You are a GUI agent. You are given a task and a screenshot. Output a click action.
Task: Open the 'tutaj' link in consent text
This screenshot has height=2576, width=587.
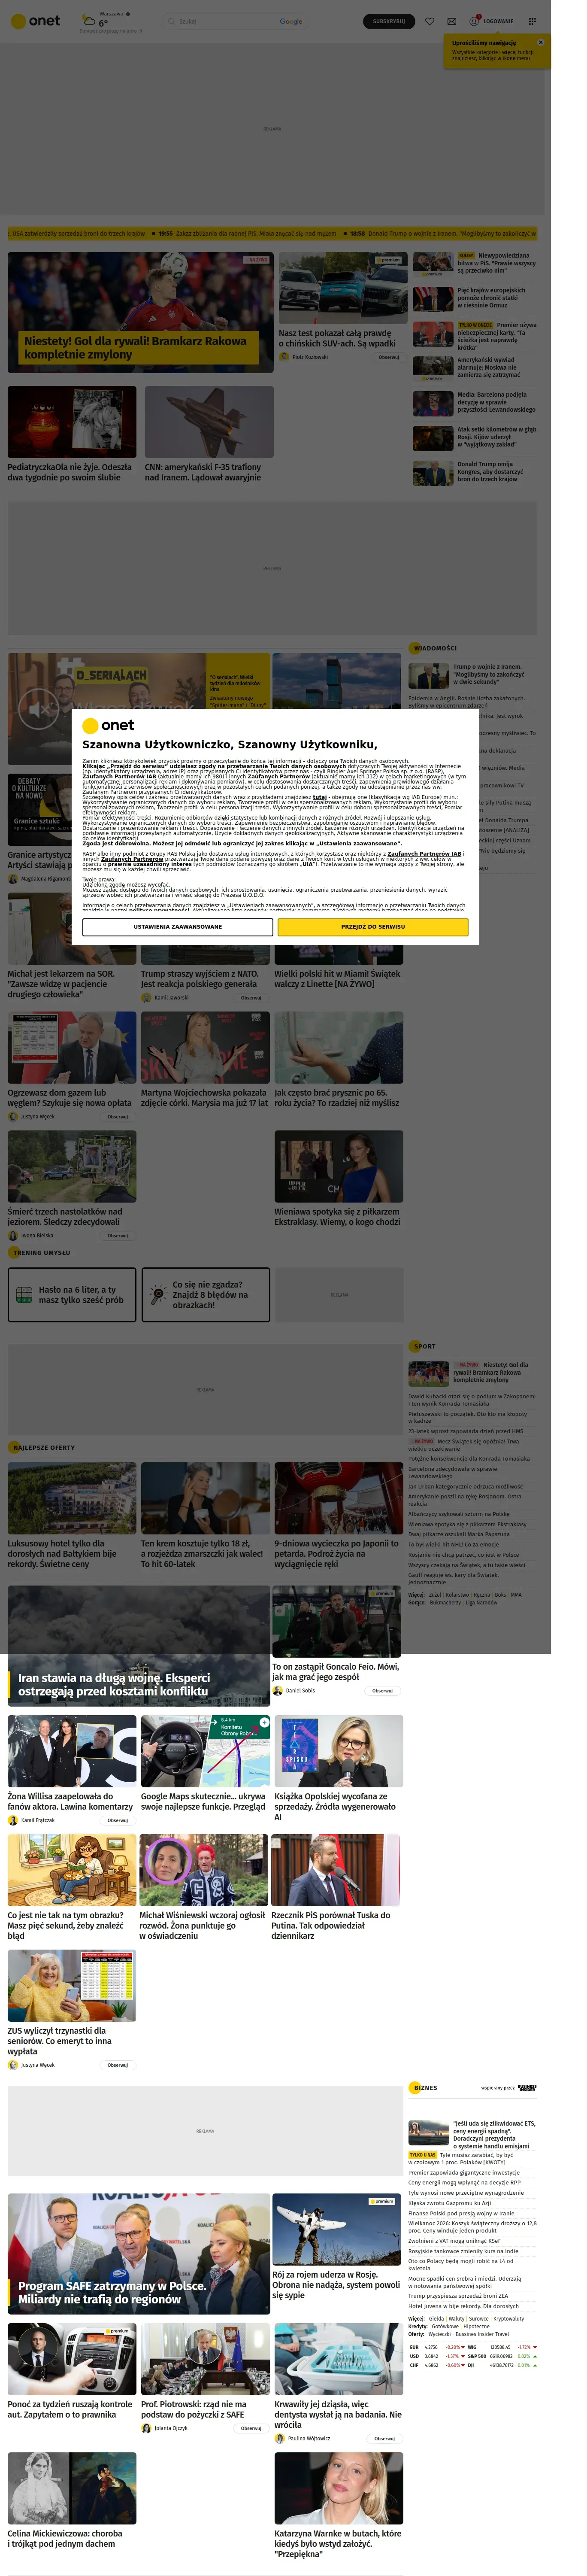click(x=320, y=797)
